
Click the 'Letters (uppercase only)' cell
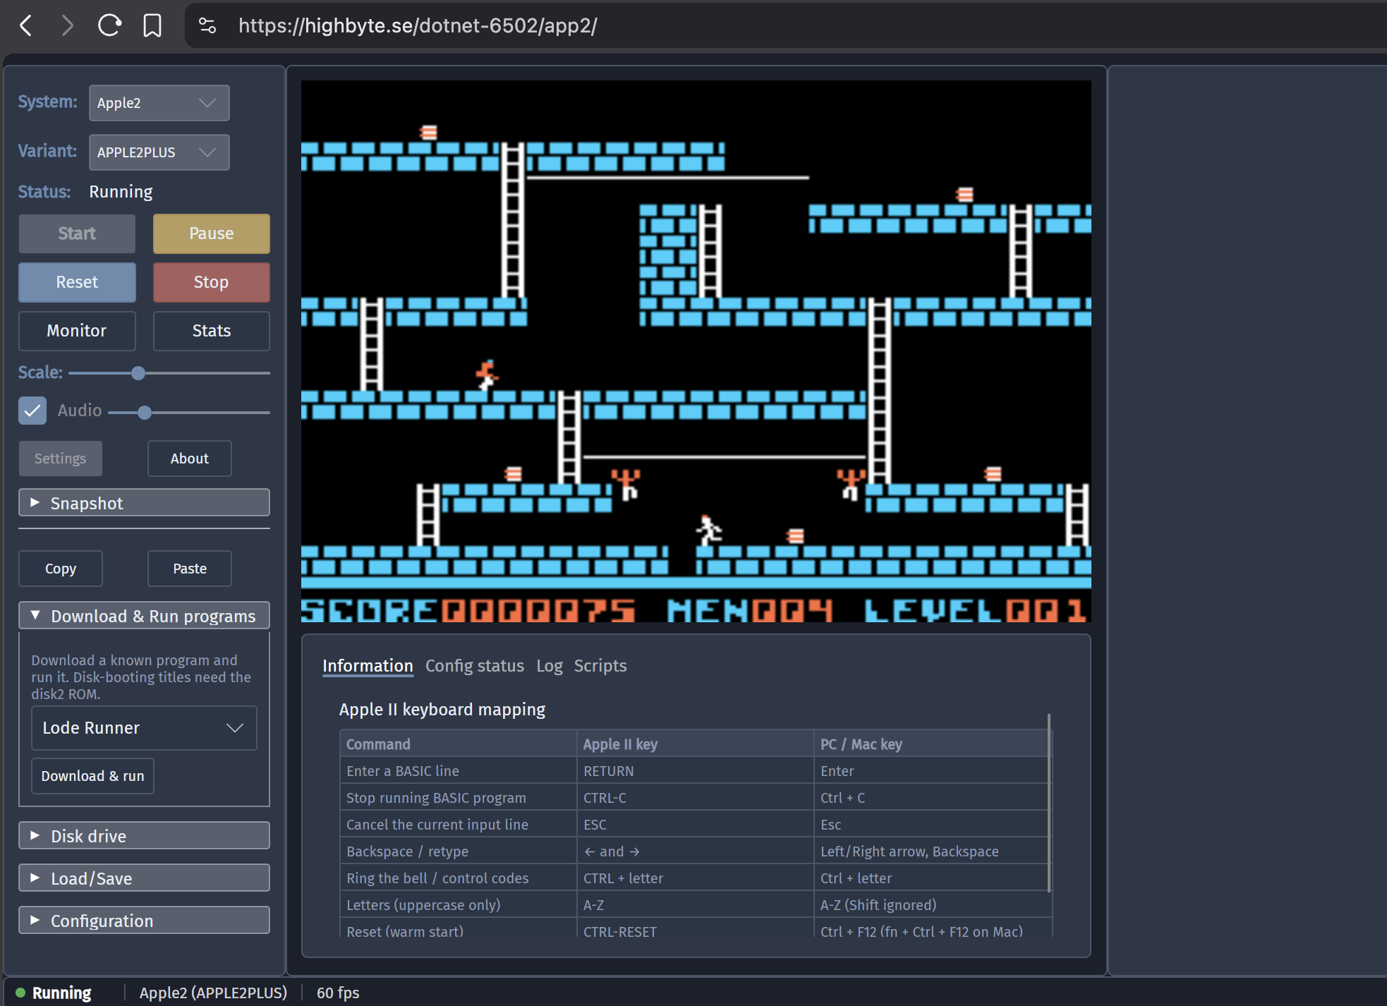click(458, 905)
